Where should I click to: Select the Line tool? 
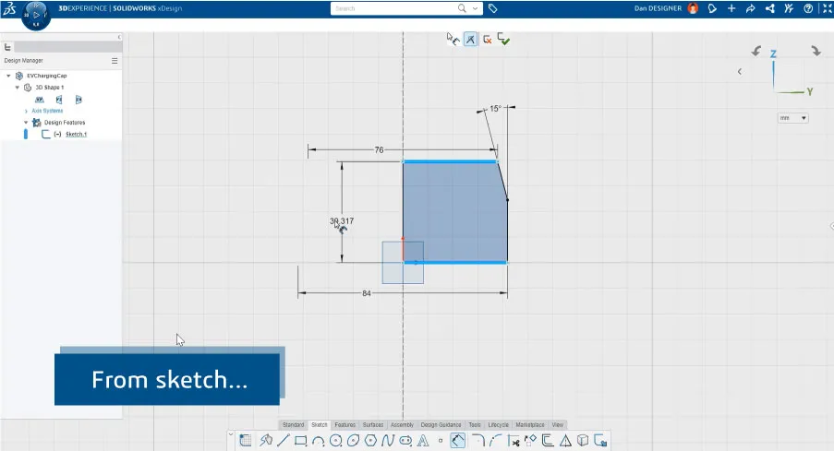tap(283, 440)
